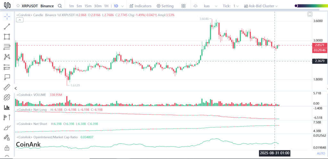Select the comment annotation tool
The height and width of the screenshot is (159, 328).
pos(7,77)
